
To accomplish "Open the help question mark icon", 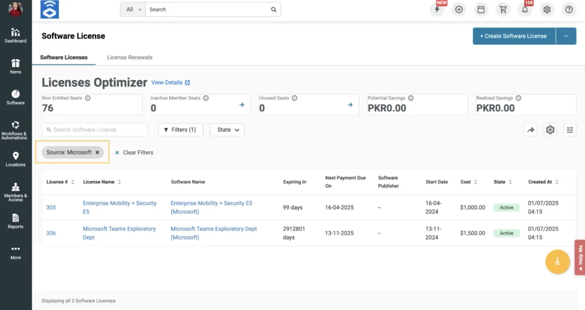I will tap(568, 10).
